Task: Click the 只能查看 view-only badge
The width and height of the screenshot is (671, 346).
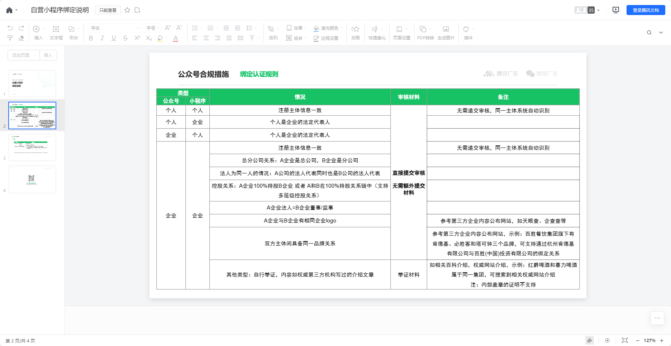Action: click(108, 10)
